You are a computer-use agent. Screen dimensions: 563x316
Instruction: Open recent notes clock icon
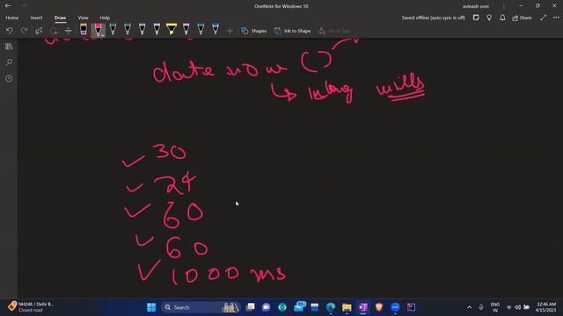click(x=9, y=78)
